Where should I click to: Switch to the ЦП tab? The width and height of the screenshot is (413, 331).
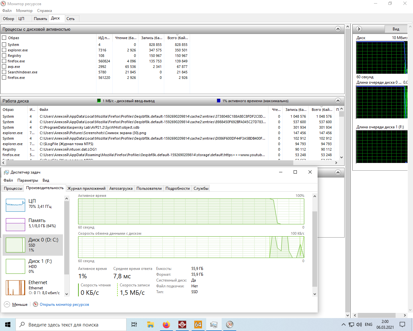tap(21, 19)
